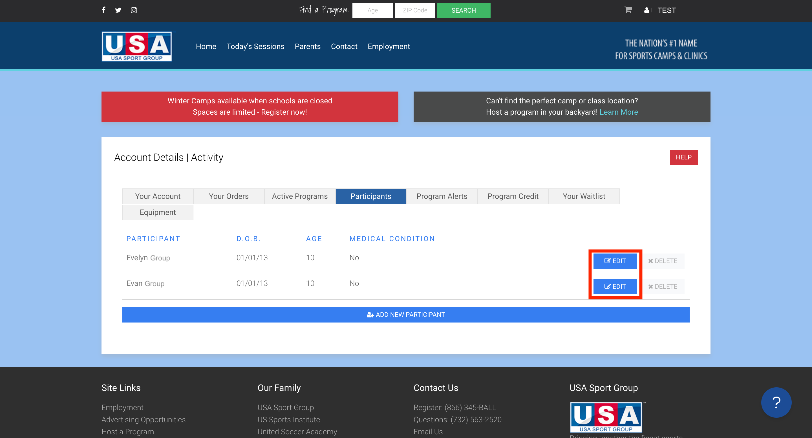Open Today's Sessions menu item
The width and height of the screenshot is (812, 438).
255,46
